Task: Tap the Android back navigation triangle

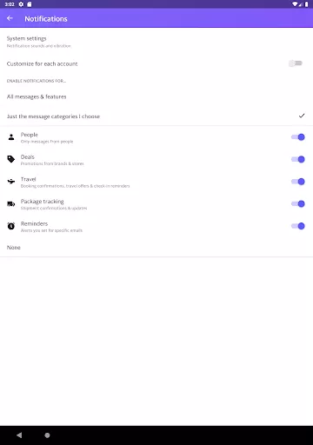Action: point(19,435)
